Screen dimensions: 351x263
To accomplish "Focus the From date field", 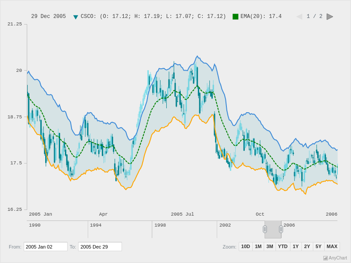I will (46, 247).
